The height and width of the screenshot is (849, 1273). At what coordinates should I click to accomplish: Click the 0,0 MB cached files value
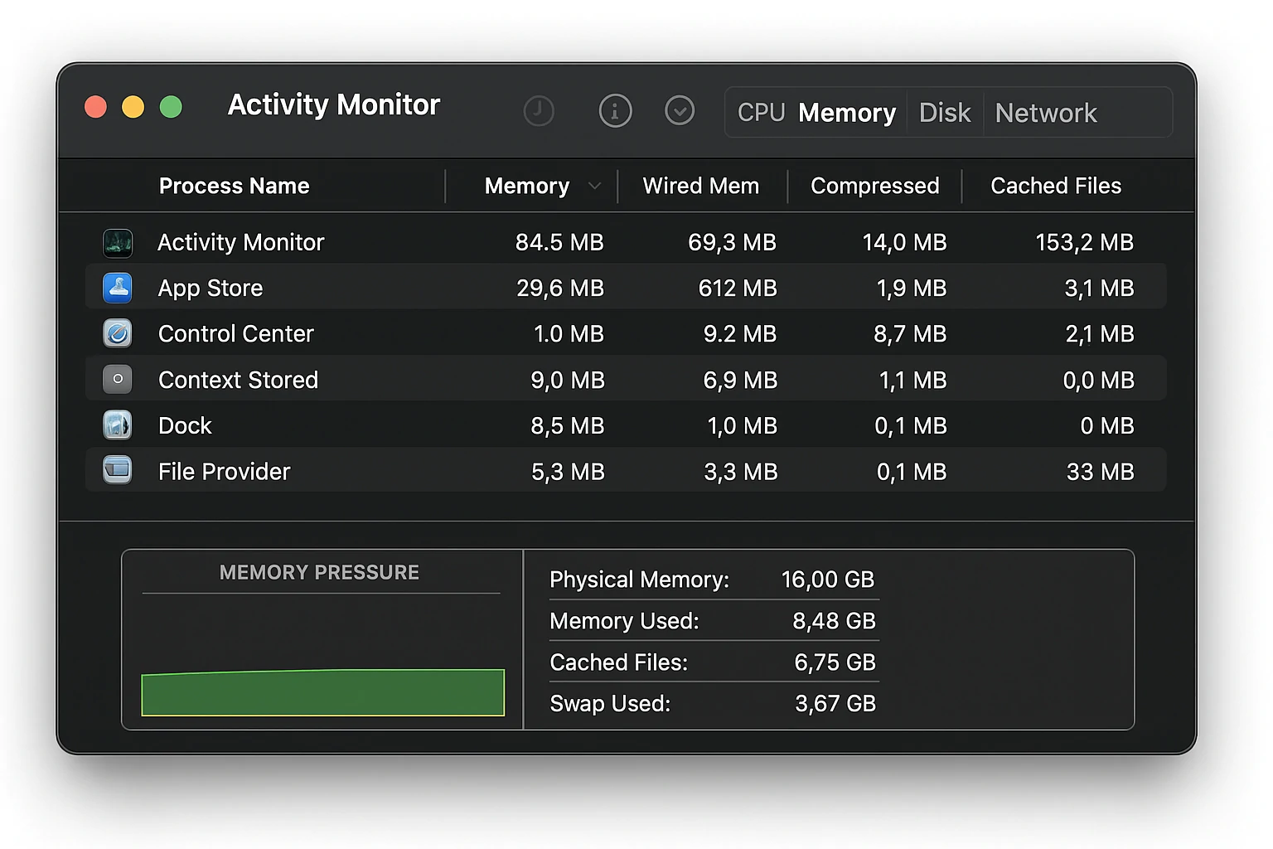tap(1099, 380)
